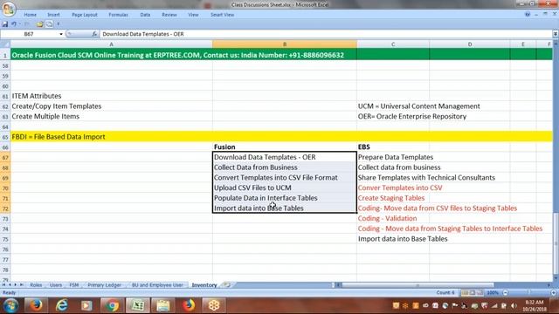Open the Insert ribbon tab
Image resolution: width=559 pixels, height=314 pixels.
(x=53, y=15)
